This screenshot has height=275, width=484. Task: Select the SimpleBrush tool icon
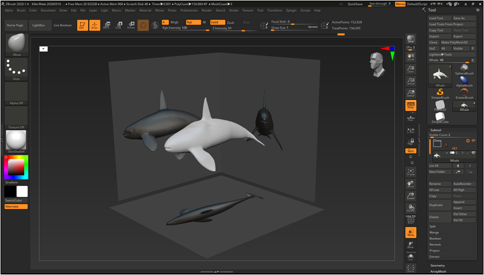[x=440, y=94]
